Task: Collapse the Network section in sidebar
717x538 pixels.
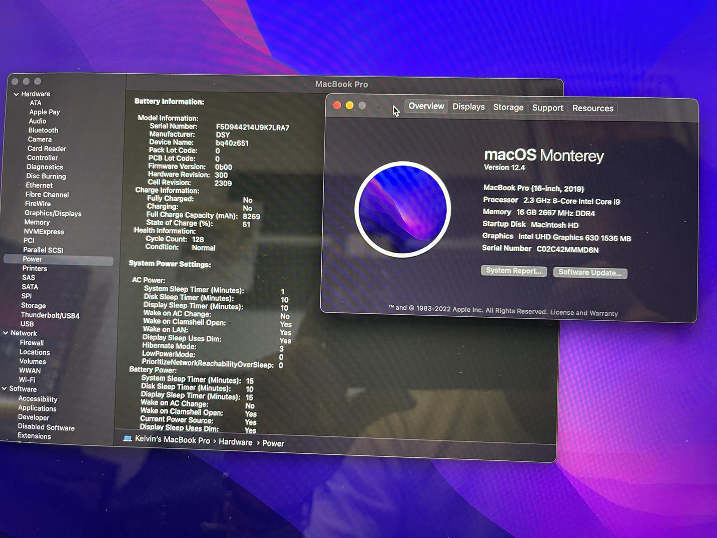Action: point(5,333)
